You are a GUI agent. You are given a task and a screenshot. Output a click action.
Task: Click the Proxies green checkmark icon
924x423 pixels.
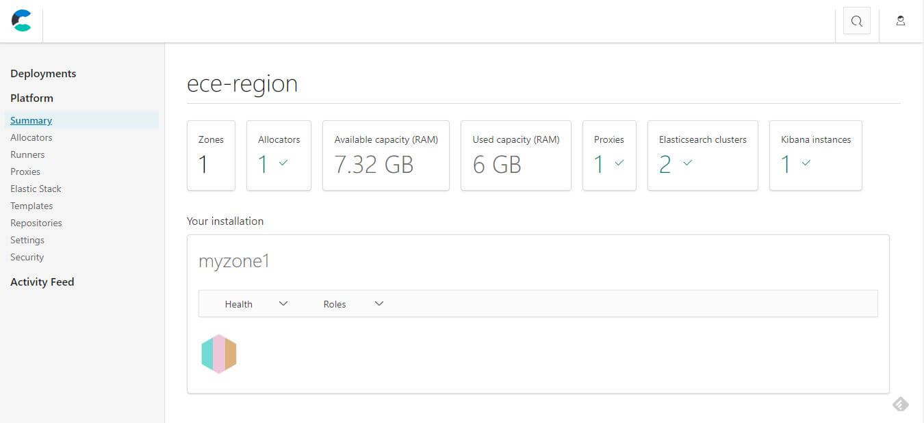(619, 163)
